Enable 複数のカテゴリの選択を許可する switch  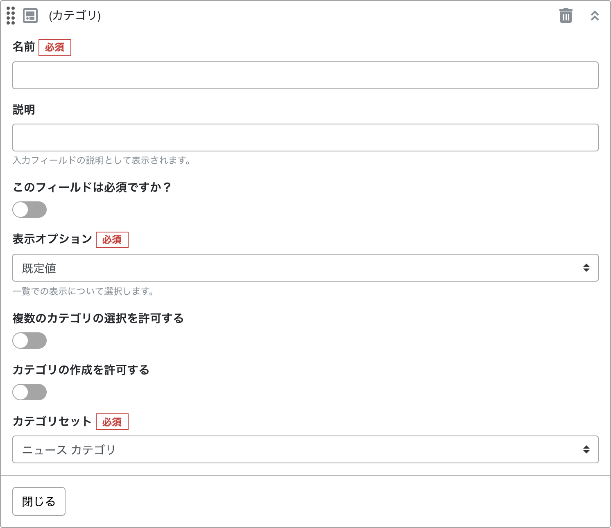click(x=29, y=341)
